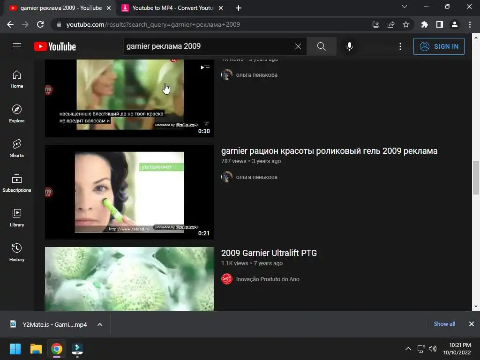Open Explore in sidebar
This screenshot has width=480, height=360.
(17, 114)
